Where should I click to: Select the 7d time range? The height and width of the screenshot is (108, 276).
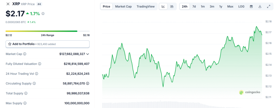click(194, 6)
